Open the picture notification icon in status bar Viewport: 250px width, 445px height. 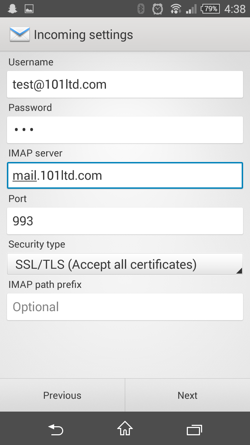(29, 9)
